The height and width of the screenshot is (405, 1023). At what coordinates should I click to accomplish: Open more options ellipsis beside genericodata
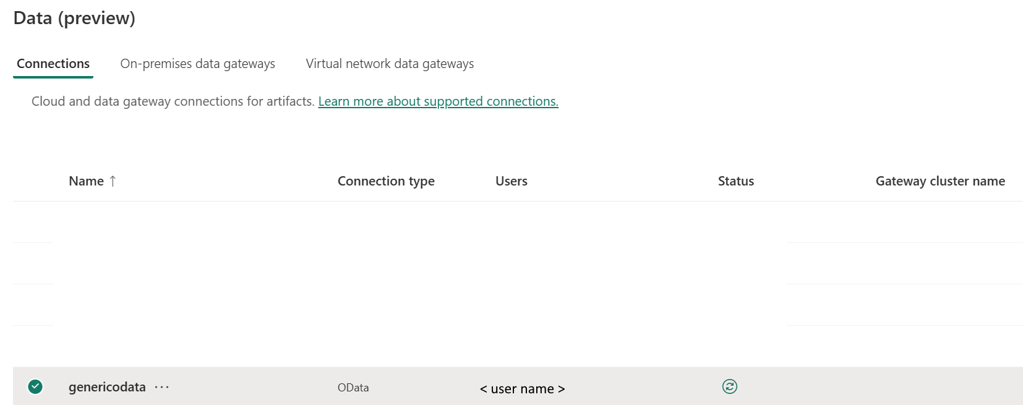coord(162,387)
